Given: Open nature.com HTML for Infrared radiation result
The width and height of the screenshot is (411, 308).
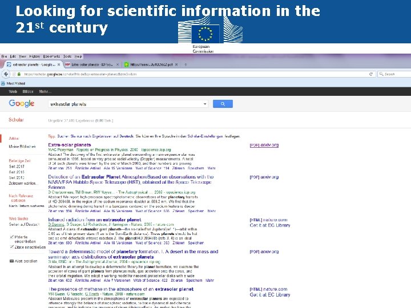Looking at the screenshot, I should point(268,220).
